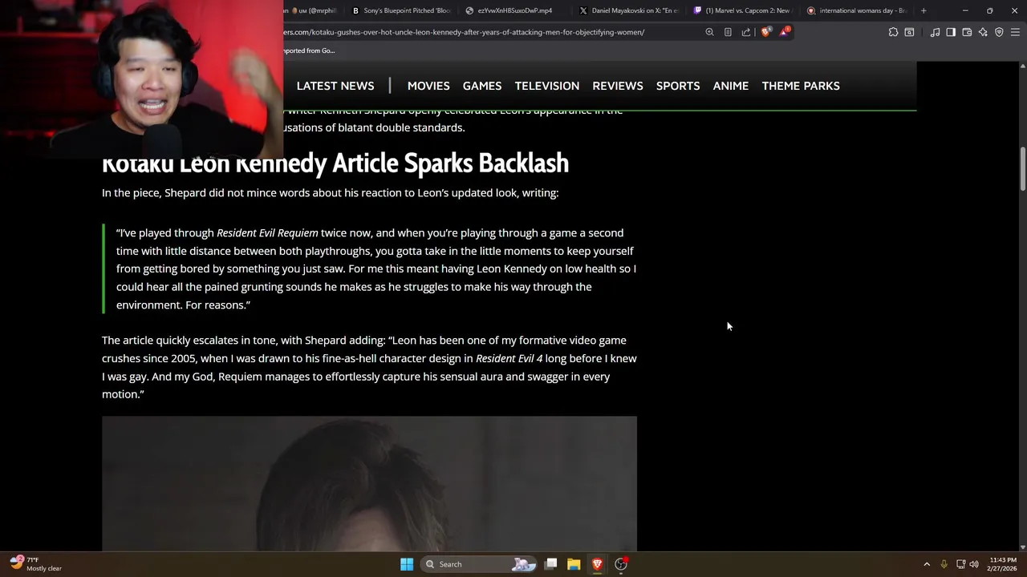
Task: Open Brave Wallet icon in toolbar
Action: (967, 32)
